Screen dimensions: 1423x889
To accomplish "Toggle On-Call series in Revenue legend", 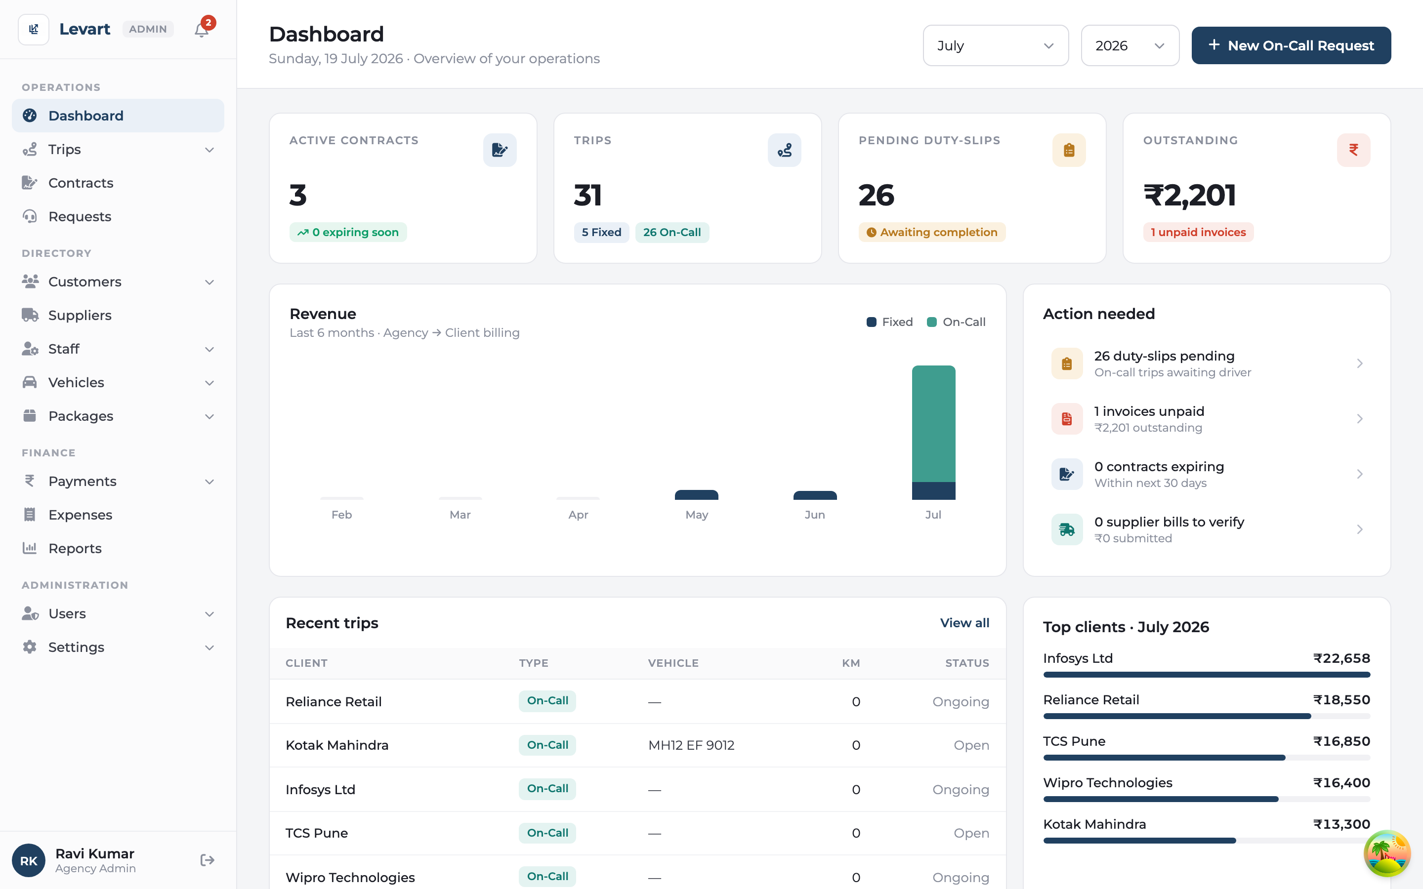I will click(956, 322).
